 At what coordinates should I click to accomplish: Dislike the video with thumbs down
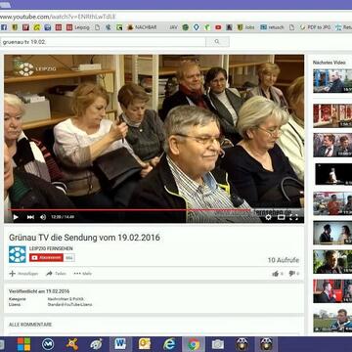(293, 274)
